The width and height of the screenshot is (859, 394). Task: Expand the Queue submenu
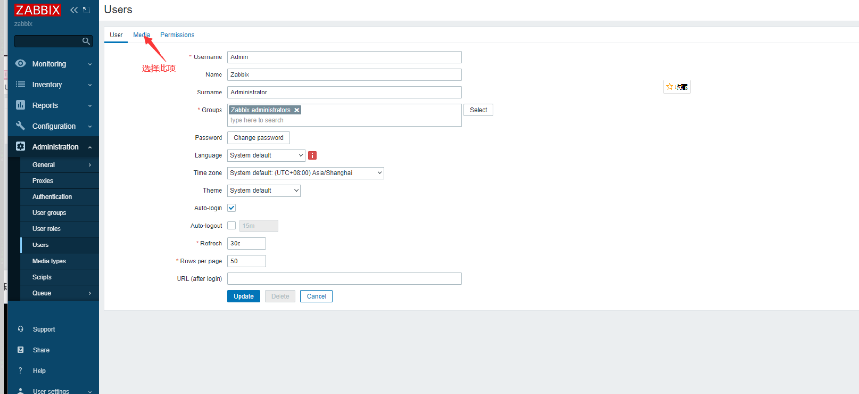point(90,293)
